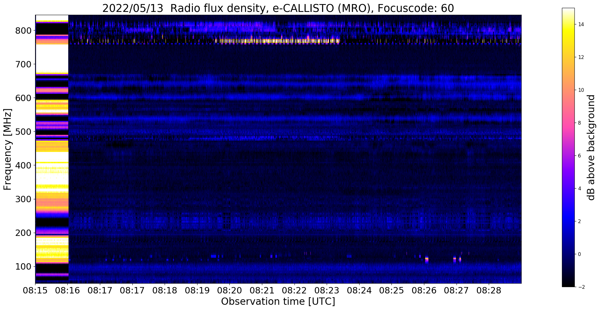Viewport: 600px width, 310px height.
Task: Click the 600 MHz y-axis tick label
Action: (23, 98)
